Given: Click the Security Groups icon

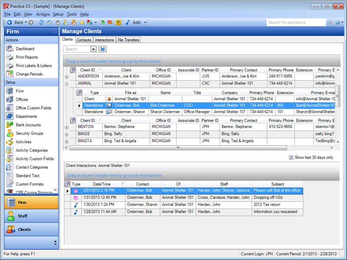Looking at the screenshot, I should pyautogui.click(x=10, y=133).
